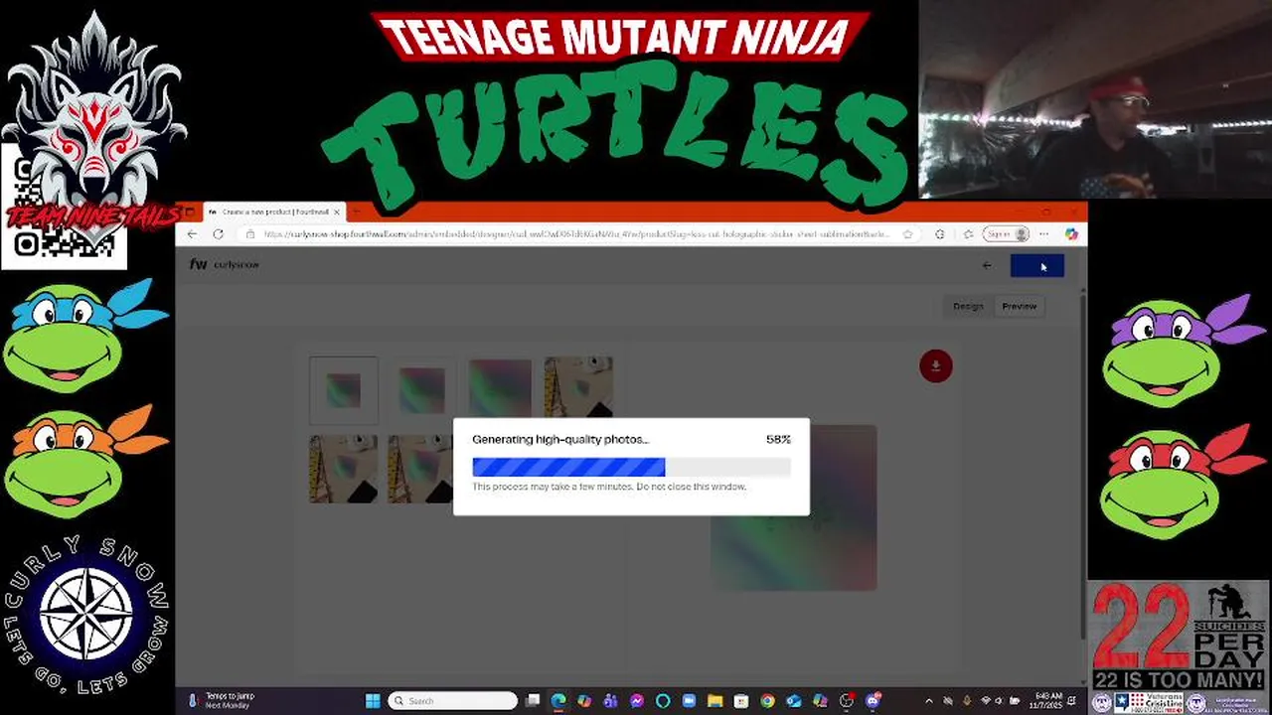Open Task View from the taskbar
This screenshot has width=1272, height=715.
coord(533,701)
